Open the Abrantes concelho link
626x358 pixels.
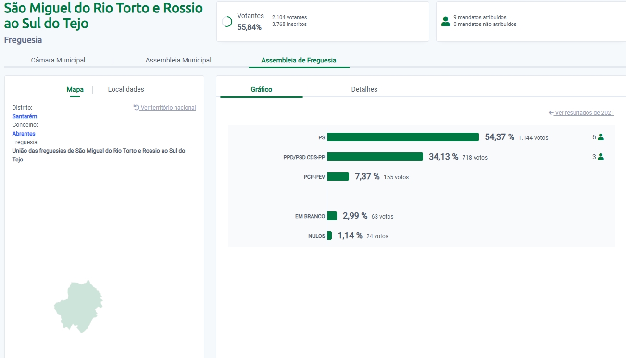(x=24, y=134)
